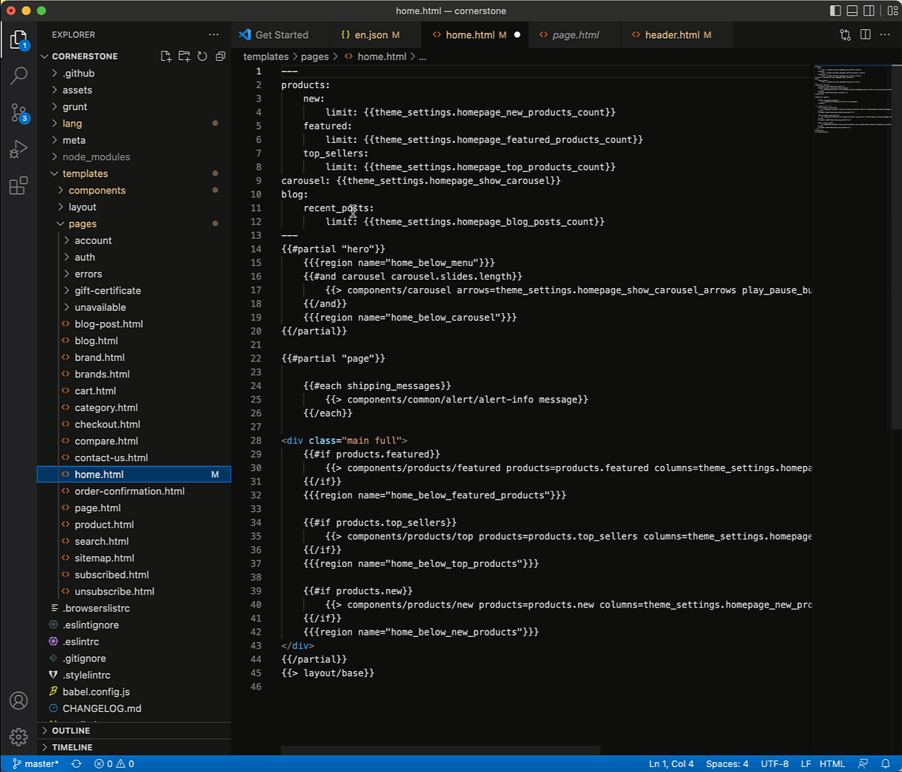This screenshot has width=902, height=772.
Task: Switch to the header.html tab
Action: pyautogui.click(x=671, y=35)
